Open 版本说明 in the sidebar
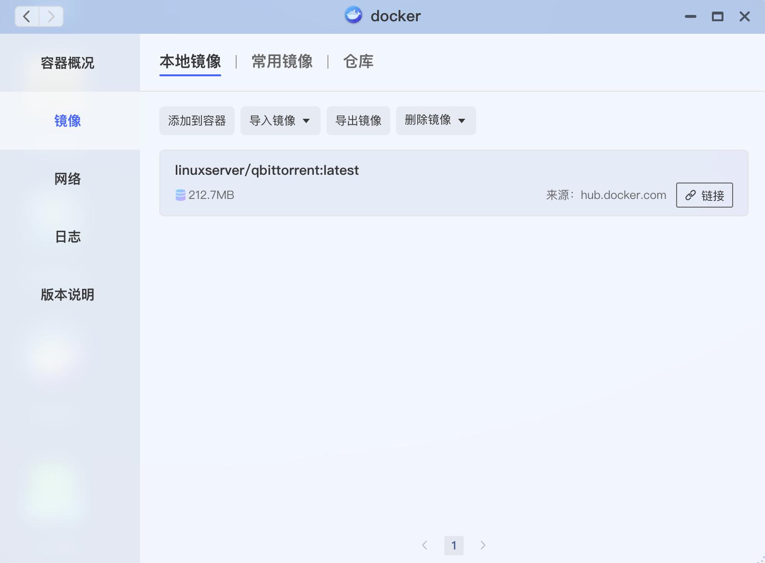 click(70, 295)
